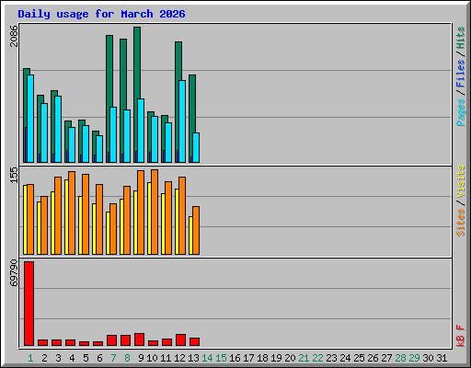
Task: Click day 30 on the x-axis
Action: click(428, 358)
